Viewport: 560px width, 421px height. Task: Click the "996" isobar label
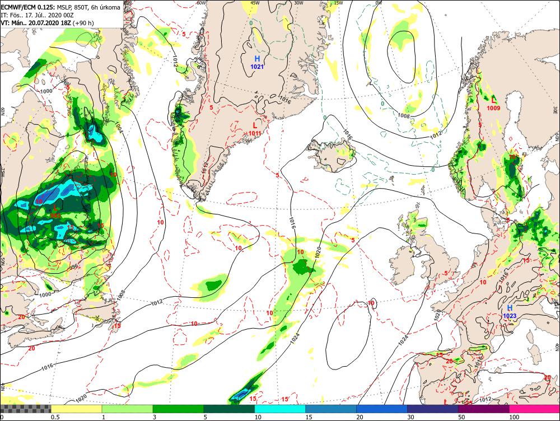(x=73, y=266)
